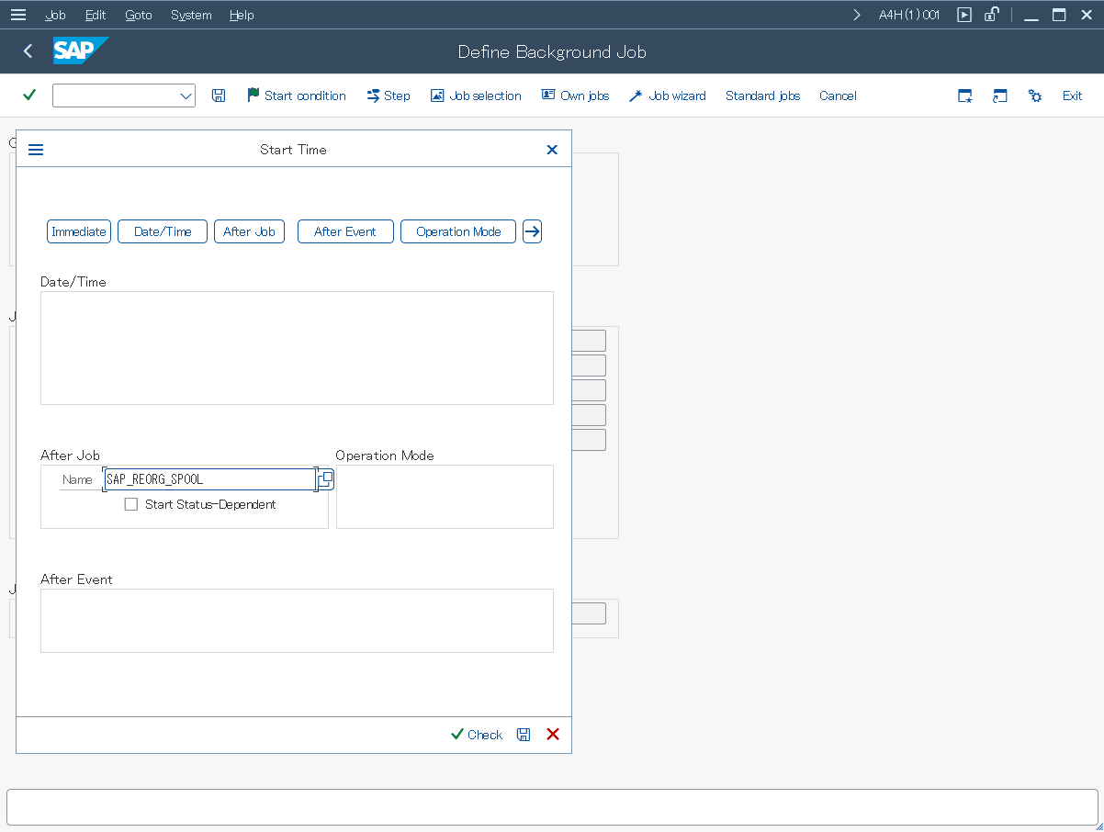1104x832 pixels.
Task: Click the Back arrow beside the SAP logo
Action: 28,51
